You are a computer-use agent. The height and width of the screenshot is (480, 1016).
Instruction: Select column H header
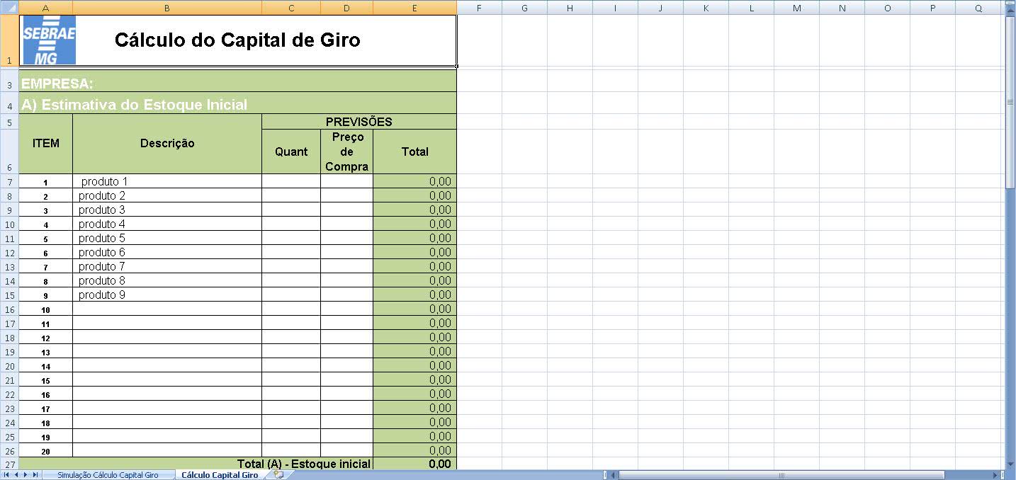[570, 7]
